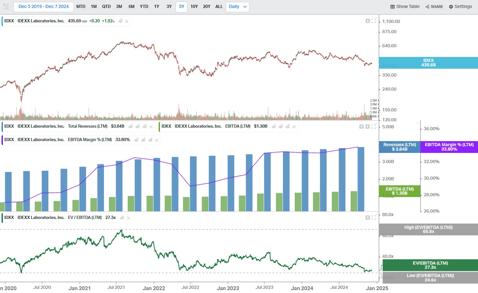Click the EBITDA (LTM) legend label text
The width and height of the screenshot is (478, 293).
pyautogui.click(x=238, y=126)
